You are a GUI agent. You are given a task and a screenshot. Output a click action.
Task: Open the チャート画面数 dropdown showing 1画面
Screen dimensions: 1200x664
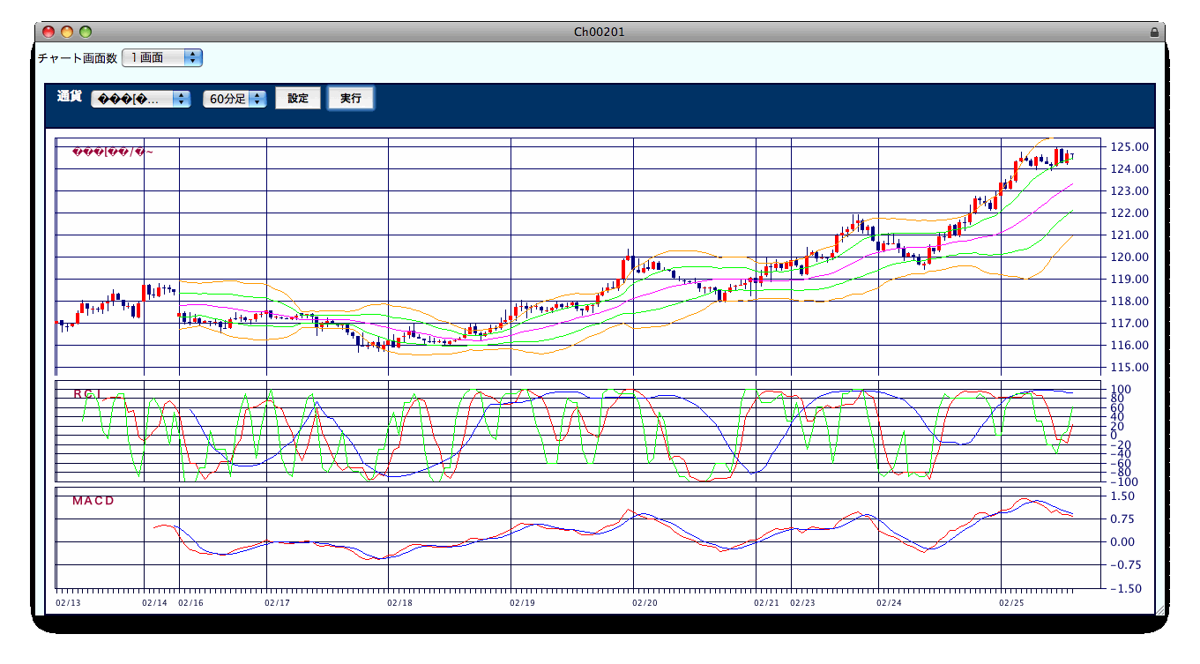click(x=162, y=57)
